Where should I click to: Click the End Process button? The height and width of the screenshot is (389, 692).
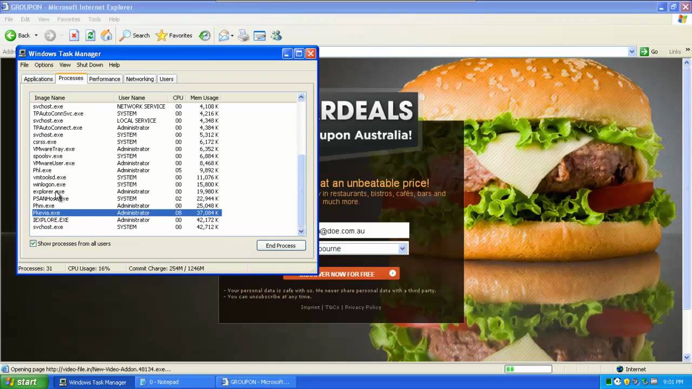point(281,245)
